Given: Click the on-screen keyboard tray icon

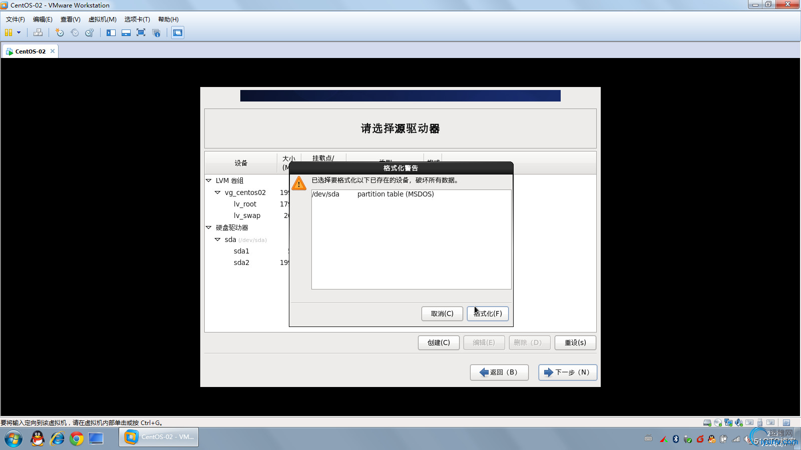Looking at the screenshot, I should pyautogui.click(x=648, y=438).
